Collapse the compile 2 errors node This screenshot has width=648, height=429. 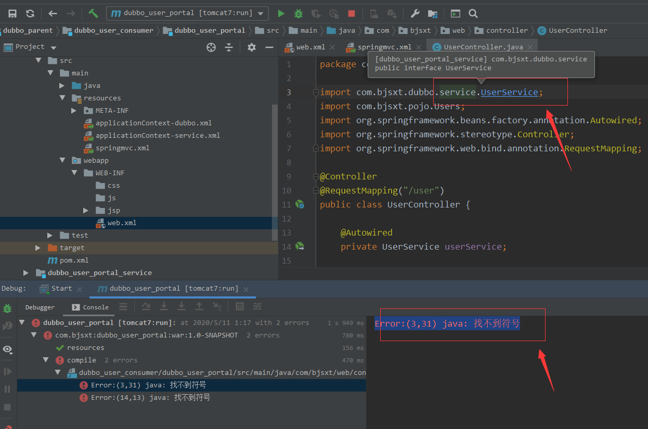[x=46, y=360]
